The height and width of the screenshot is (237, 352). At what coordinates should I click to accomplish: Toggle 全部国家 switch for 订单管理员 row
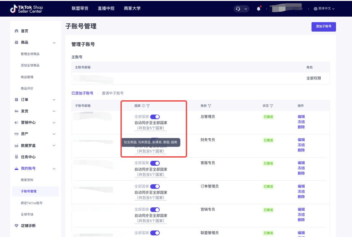(x=155, y=187)
